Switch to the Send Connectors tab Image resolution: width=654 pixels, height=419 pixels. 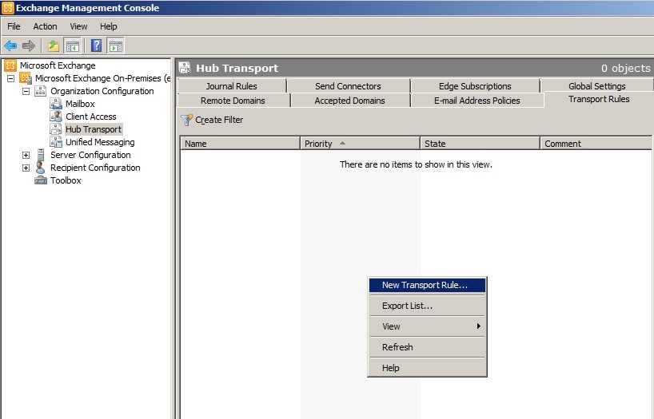pyautogui.click(x=348, y=86)
